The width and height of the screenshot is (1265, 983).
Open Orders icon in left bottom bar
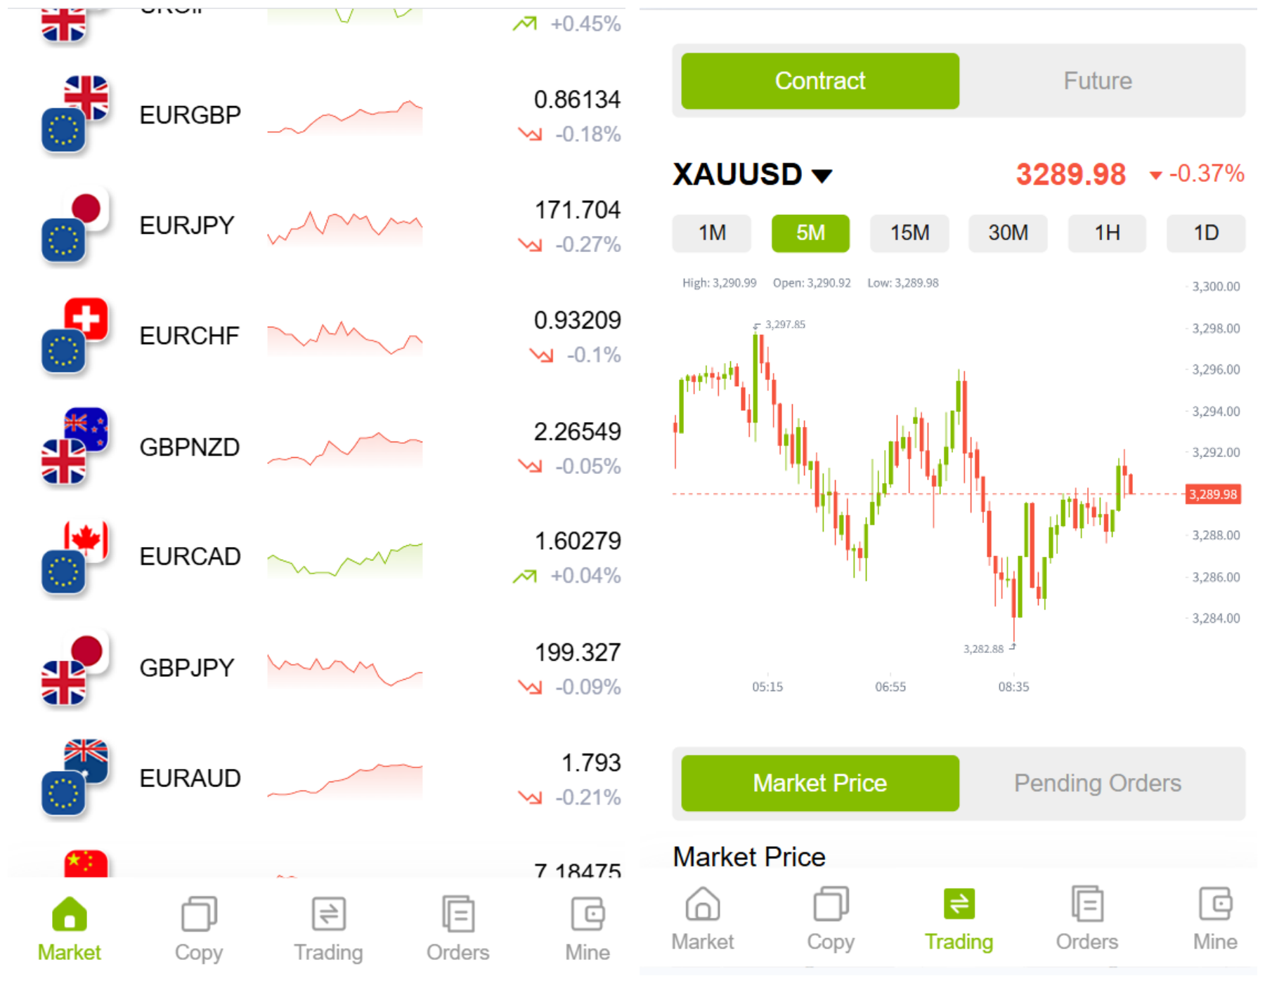tap(458, 913)
